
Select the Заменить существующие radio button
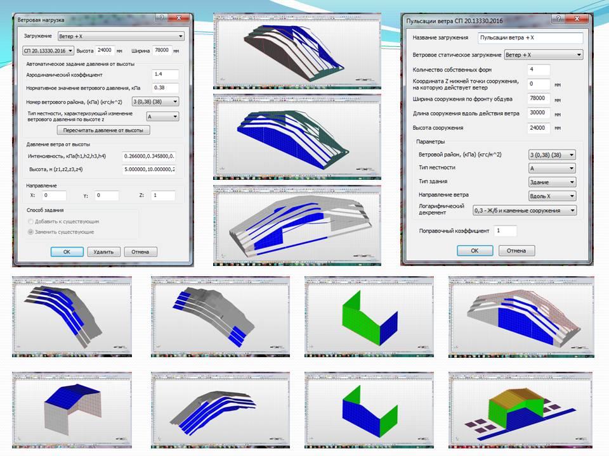32,232
